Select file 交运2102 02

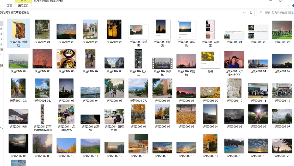tap(258, 32)
